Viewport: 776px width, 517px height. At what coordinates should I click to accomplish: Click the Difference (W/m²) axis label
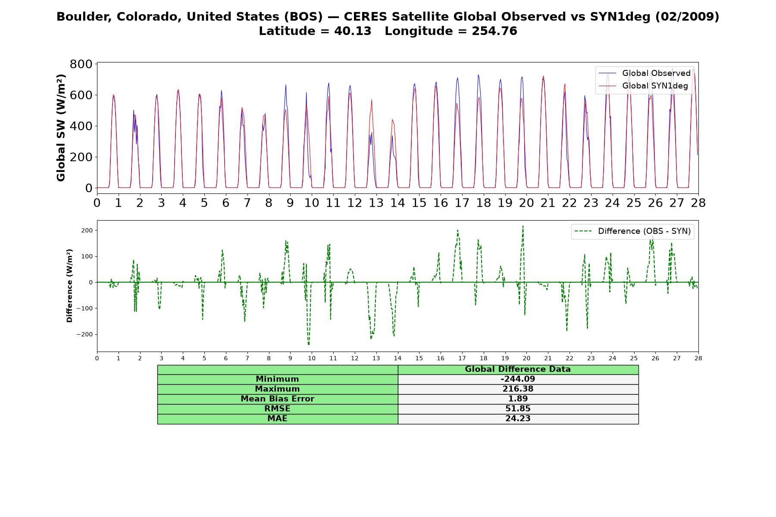[x=69, y=286]
